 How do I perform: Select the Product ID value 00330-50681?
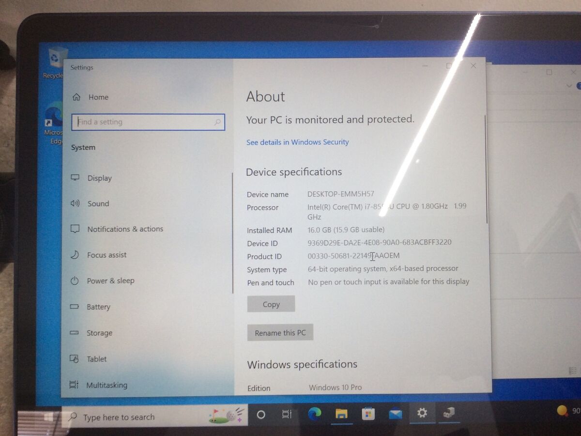coord(353,255)
